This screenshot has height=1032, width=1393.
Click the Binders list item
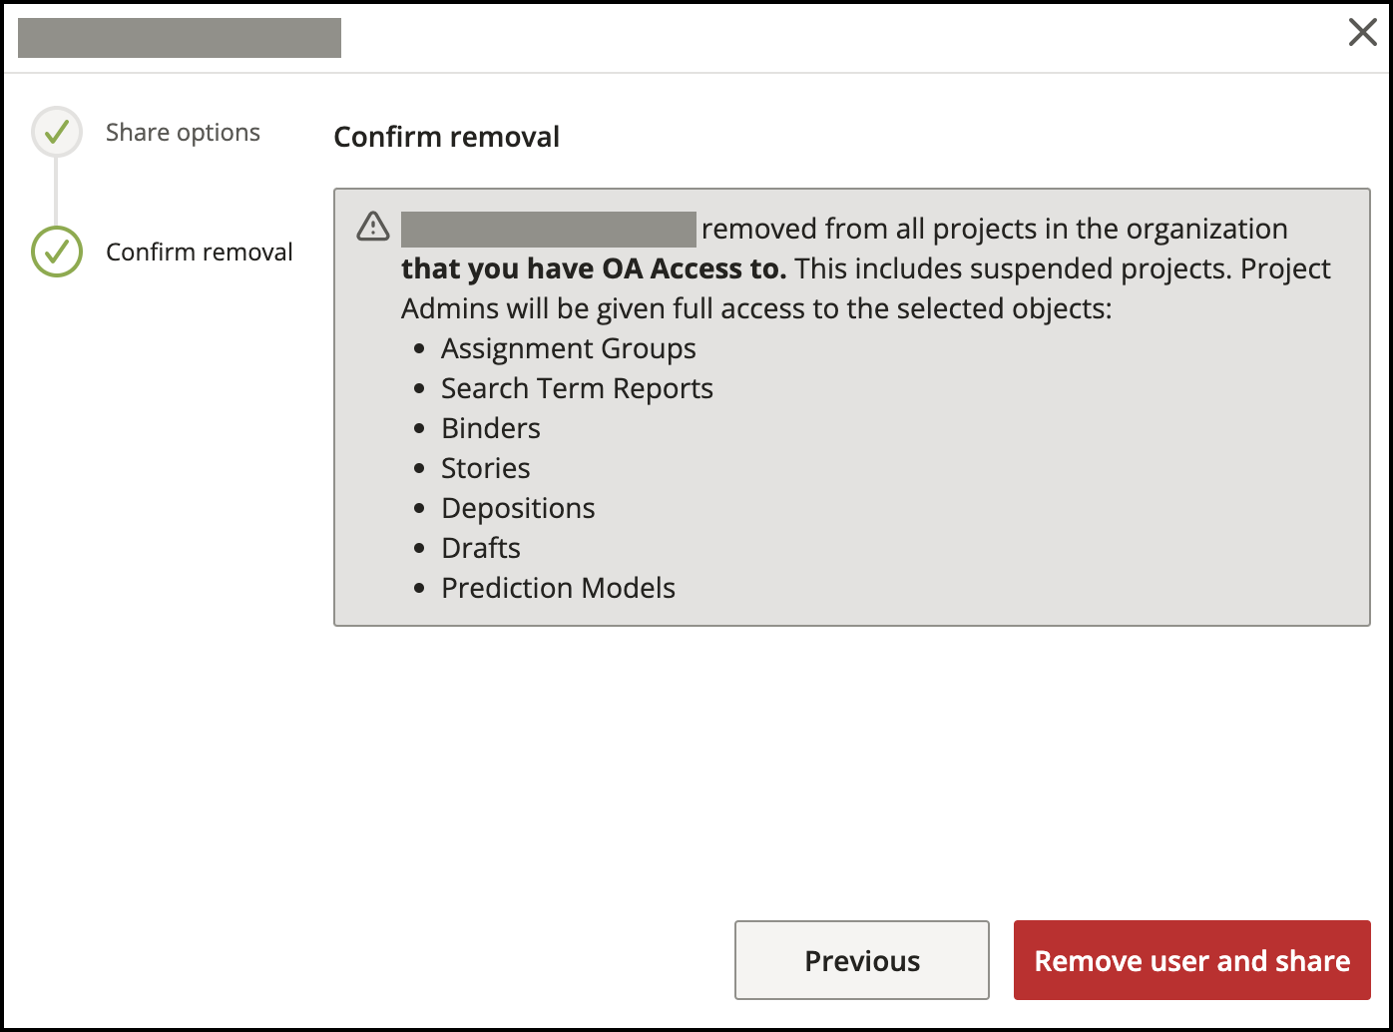[491, 428]
